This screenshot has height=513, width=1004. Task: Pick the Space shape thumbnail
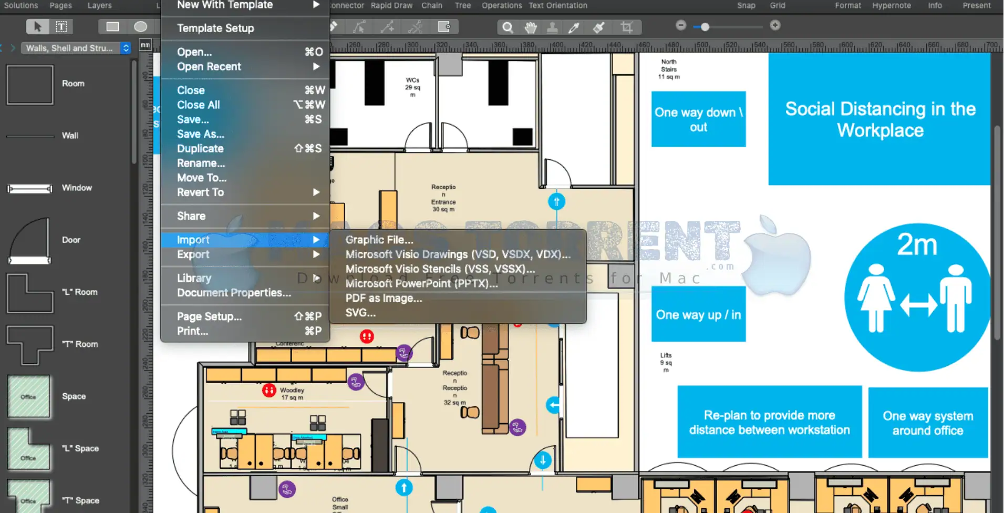[29, 396]
